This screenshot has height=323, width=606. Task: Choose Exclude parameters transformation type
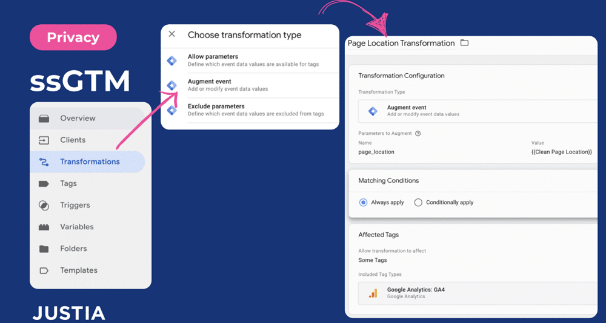coord(250,110)
